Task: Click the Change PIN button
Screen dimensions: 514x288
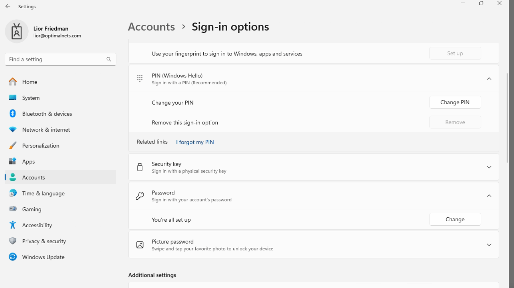Action: point(455,102)
